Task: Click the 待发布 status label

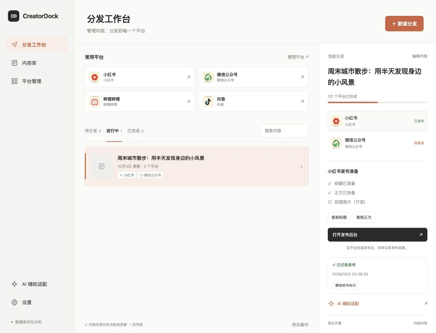Action: tap(419, 143)
